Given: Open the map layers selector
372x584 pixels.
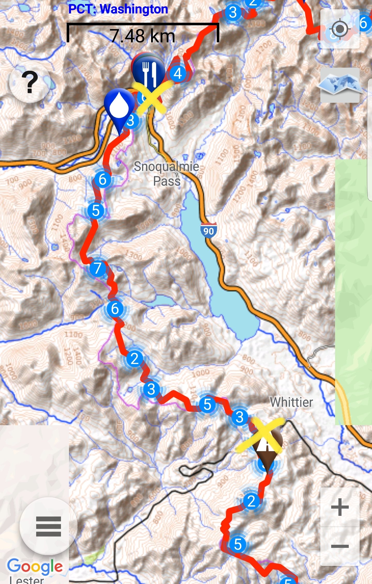Looking at the screenshot, I should pos(340,85).
